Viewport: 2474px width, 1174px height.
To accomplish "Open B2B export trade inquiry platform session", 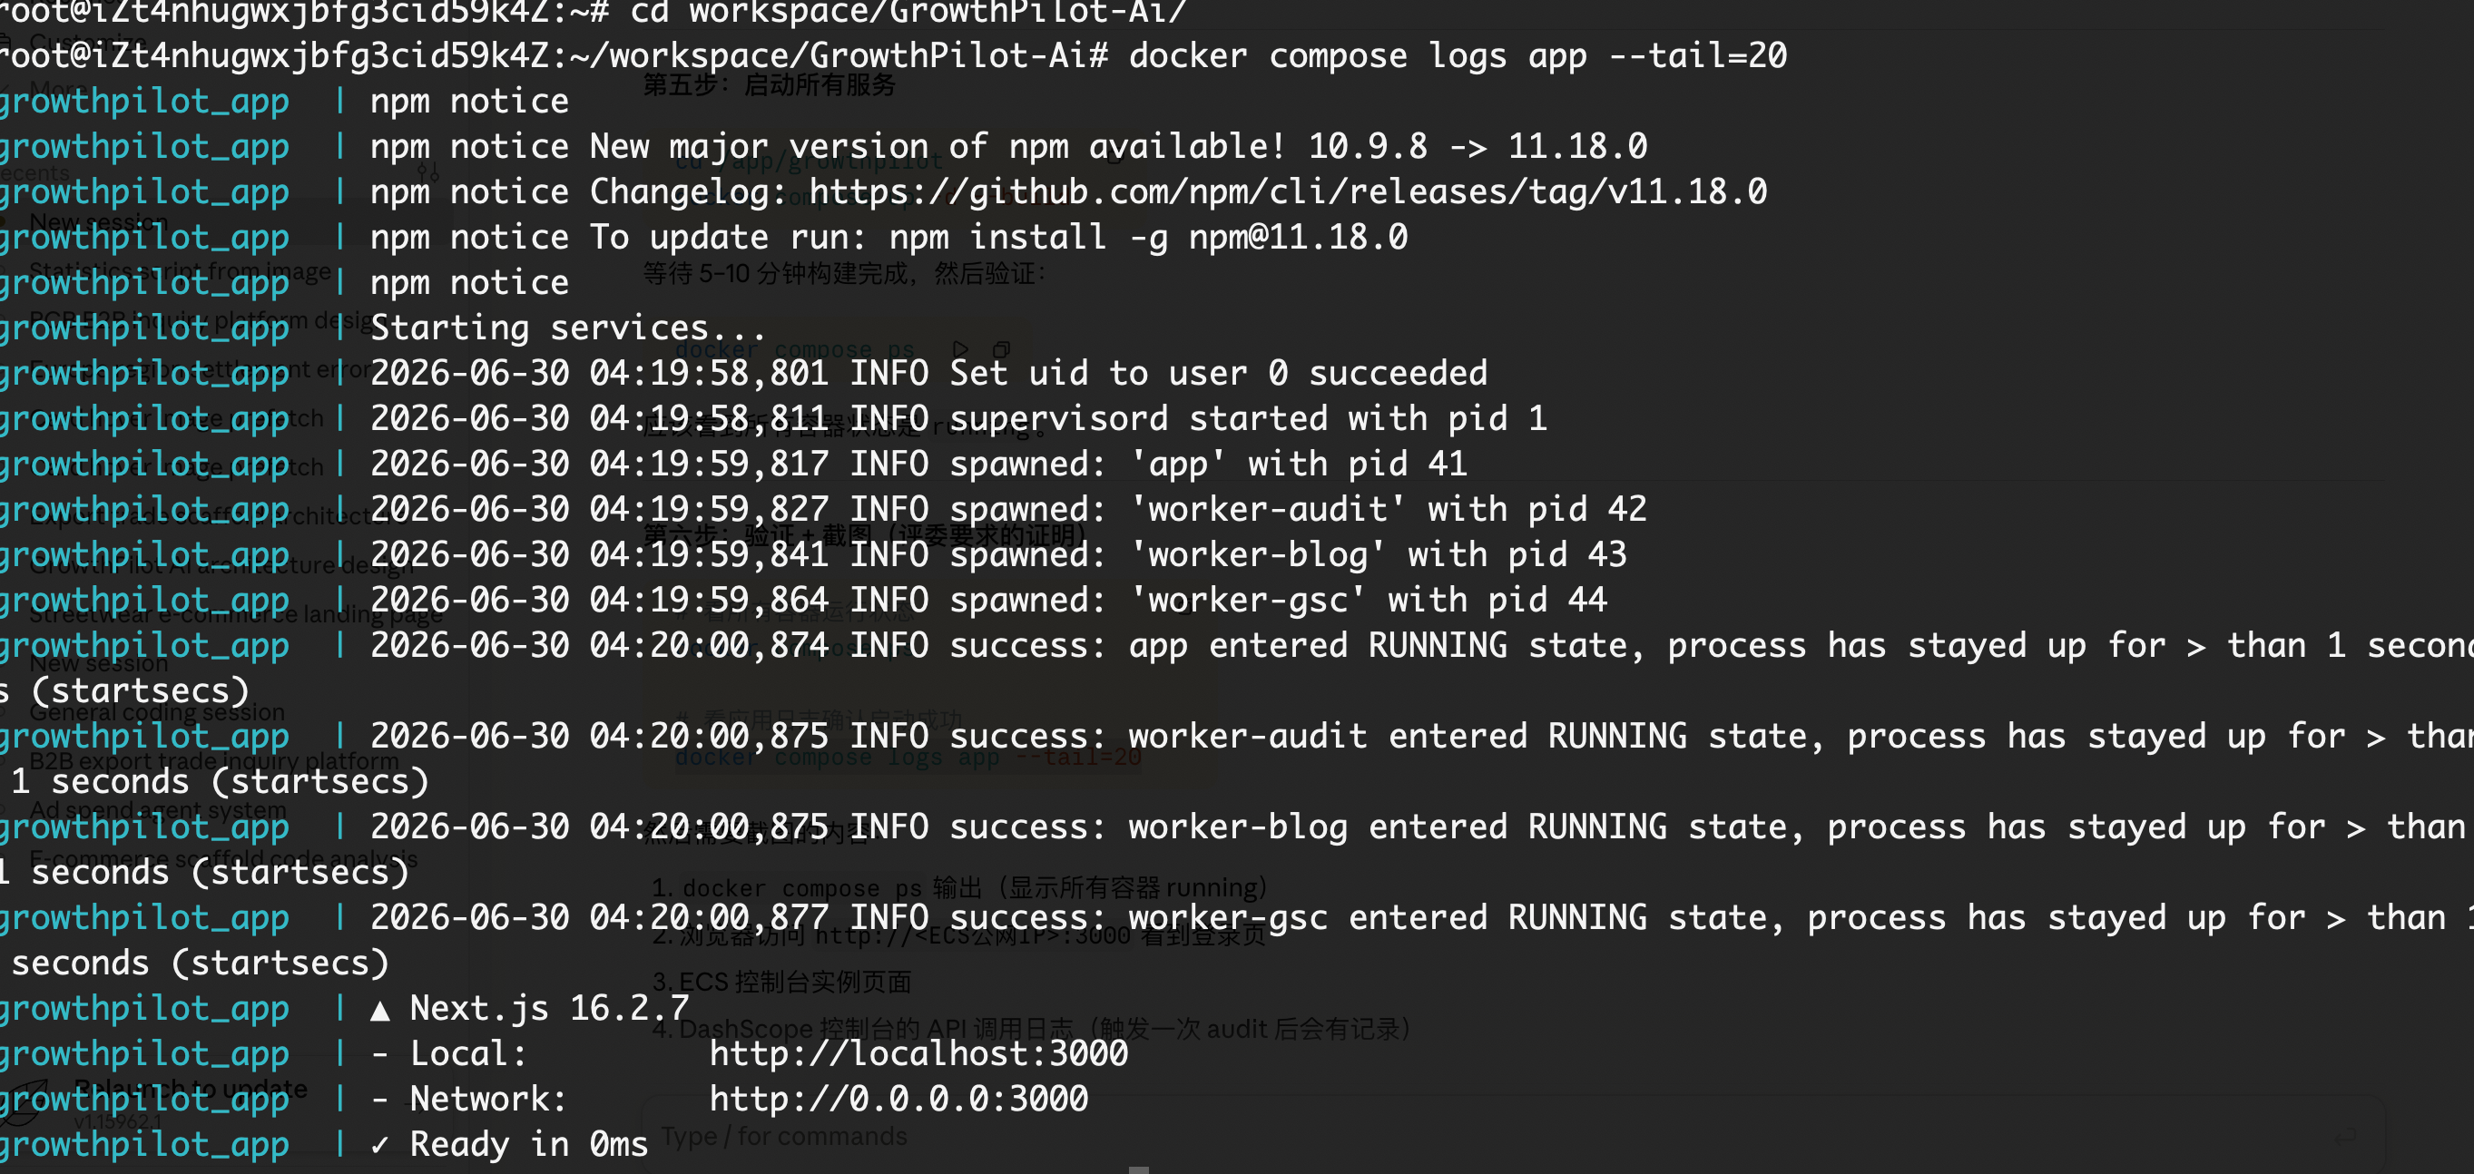I will (213, 761).
